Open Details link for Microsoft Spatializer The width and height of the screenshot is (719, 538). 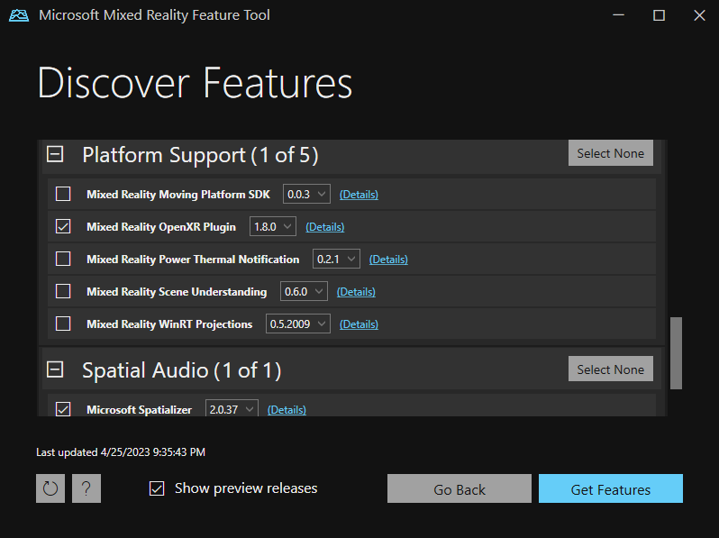(287, 409)
